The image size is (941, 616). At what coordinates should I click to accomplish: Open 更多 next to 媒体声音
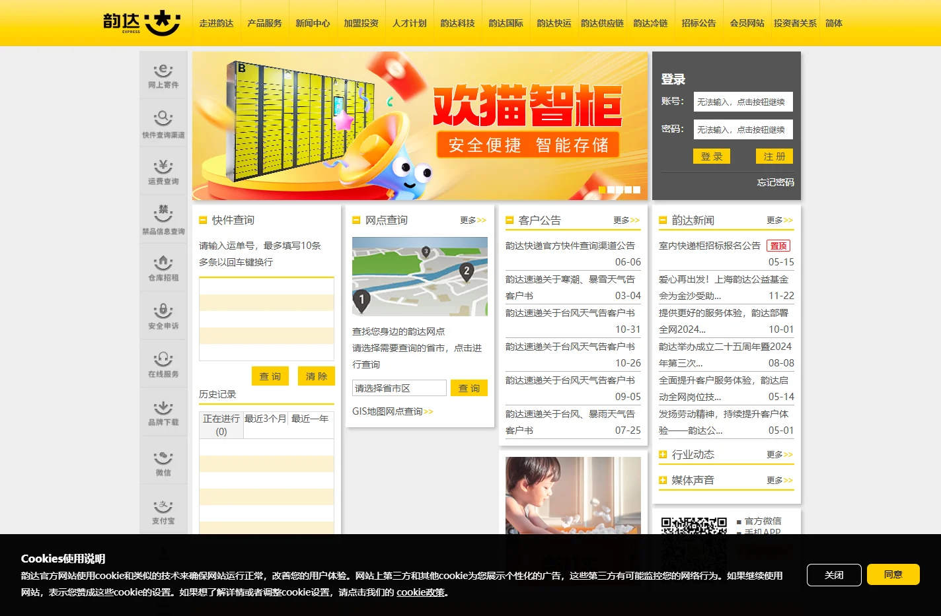pos(780,480)
